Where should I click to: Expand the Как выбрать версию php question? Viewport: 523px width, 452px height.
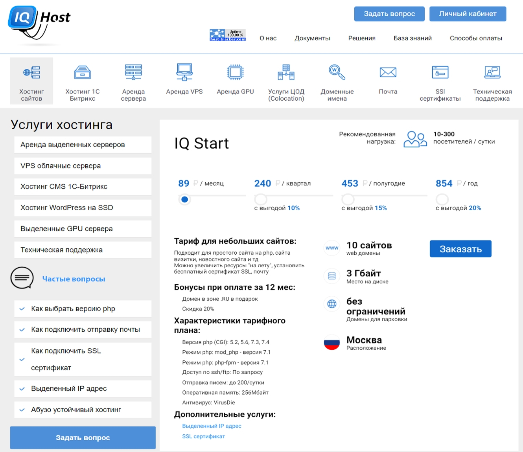pyautogui.click(x=83, y=309)
